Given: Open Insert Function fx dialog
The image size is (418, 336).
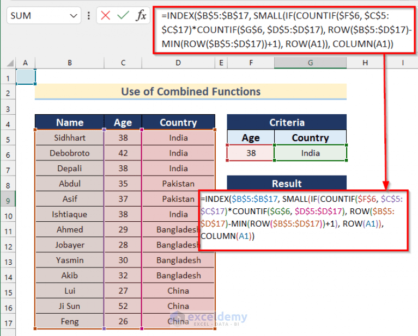Looking at the screenshot, I should click(141, 15).
